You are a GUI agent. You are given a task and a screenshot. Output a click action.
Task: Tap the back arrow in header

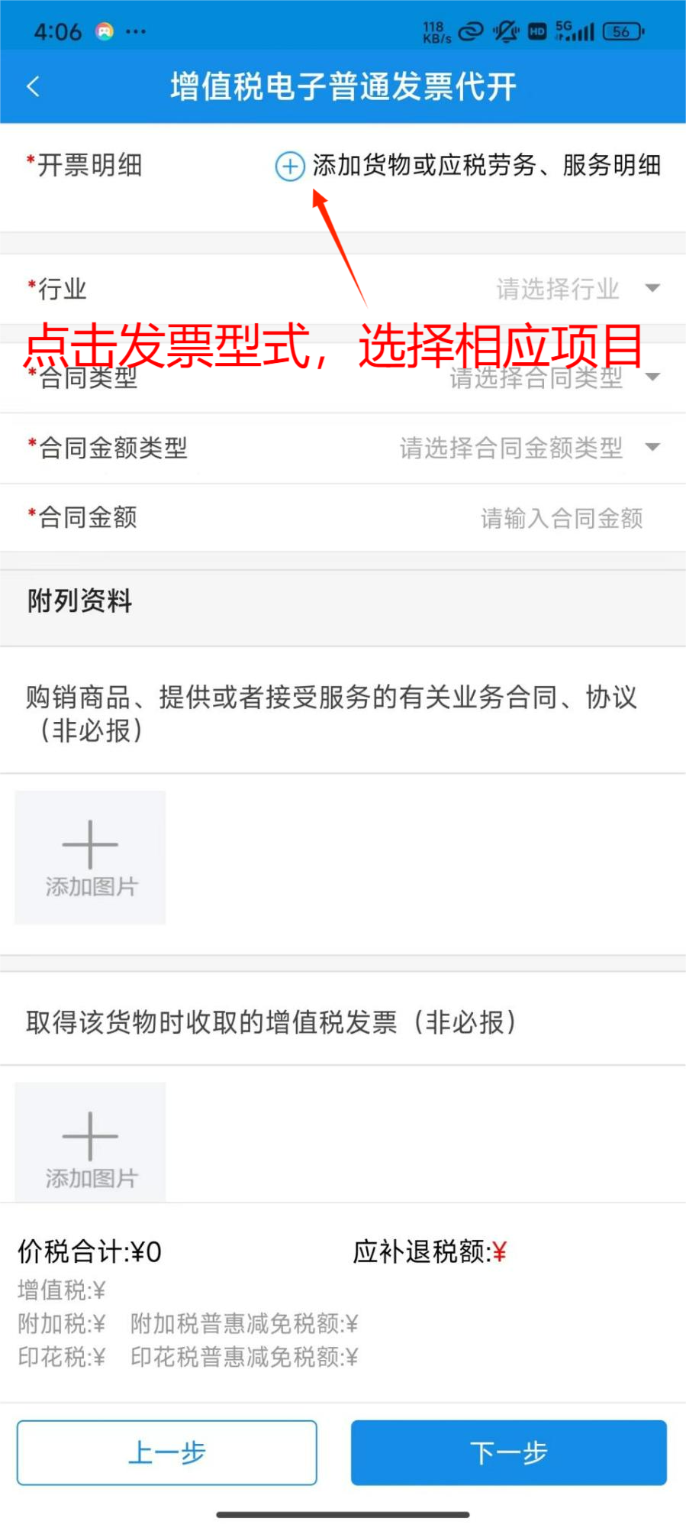pyautogui.click(x=33, y=86)
